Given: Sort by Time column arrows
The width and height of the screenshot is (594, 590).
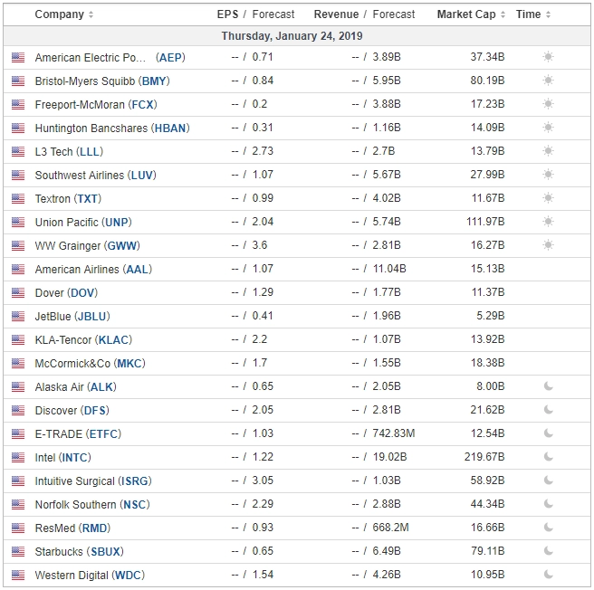Looking at the screenshot, I should [x=548, y=14].
